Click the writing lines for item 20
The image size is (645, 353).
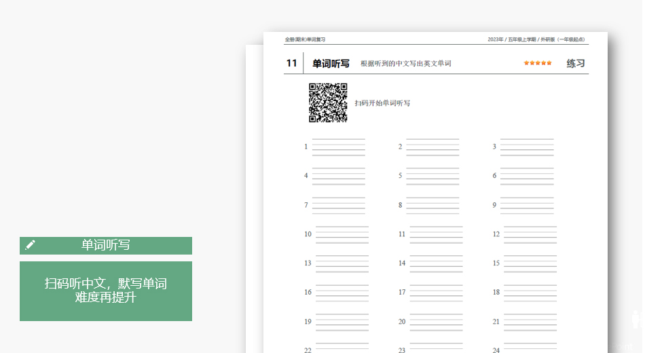click(436, 322)
